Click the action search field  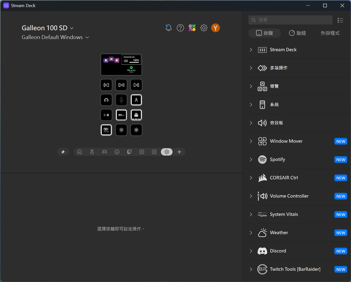click(x=290, y=20)
